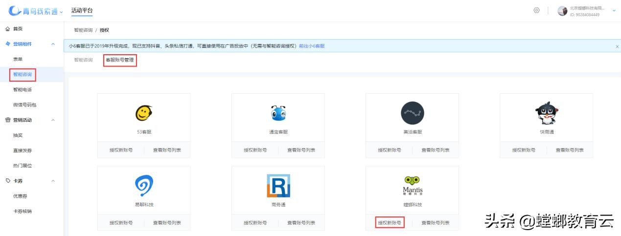Screen dimensions: 621x236
Task: Click the 青鸟线索通 brand logo
Action: [x=33, y=11]
